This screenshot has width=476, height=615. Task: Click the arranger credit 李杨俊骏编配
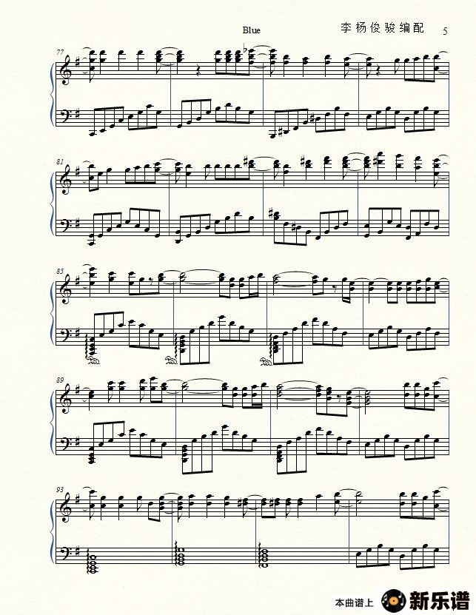(x=382, y=28)
